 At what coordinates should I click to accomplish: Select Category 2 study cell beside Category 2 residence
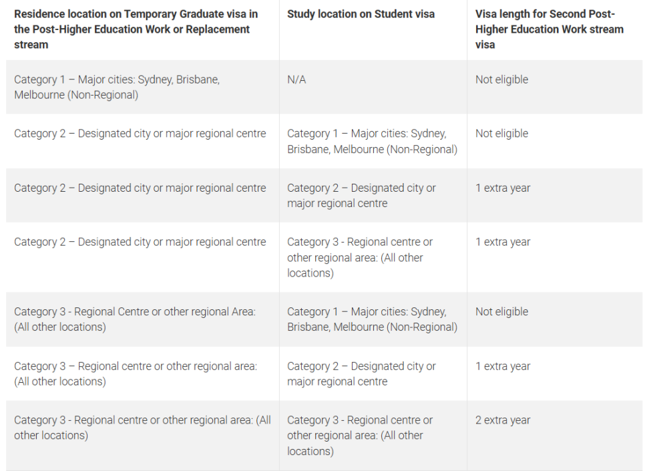point(361,196)
